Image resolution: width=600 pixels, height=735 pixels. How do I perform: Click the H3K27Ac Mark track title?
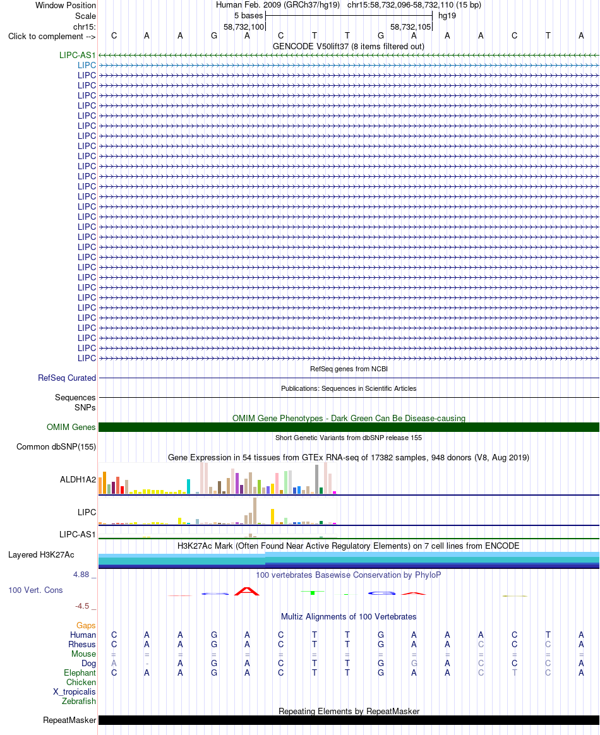tap(349, 546)
